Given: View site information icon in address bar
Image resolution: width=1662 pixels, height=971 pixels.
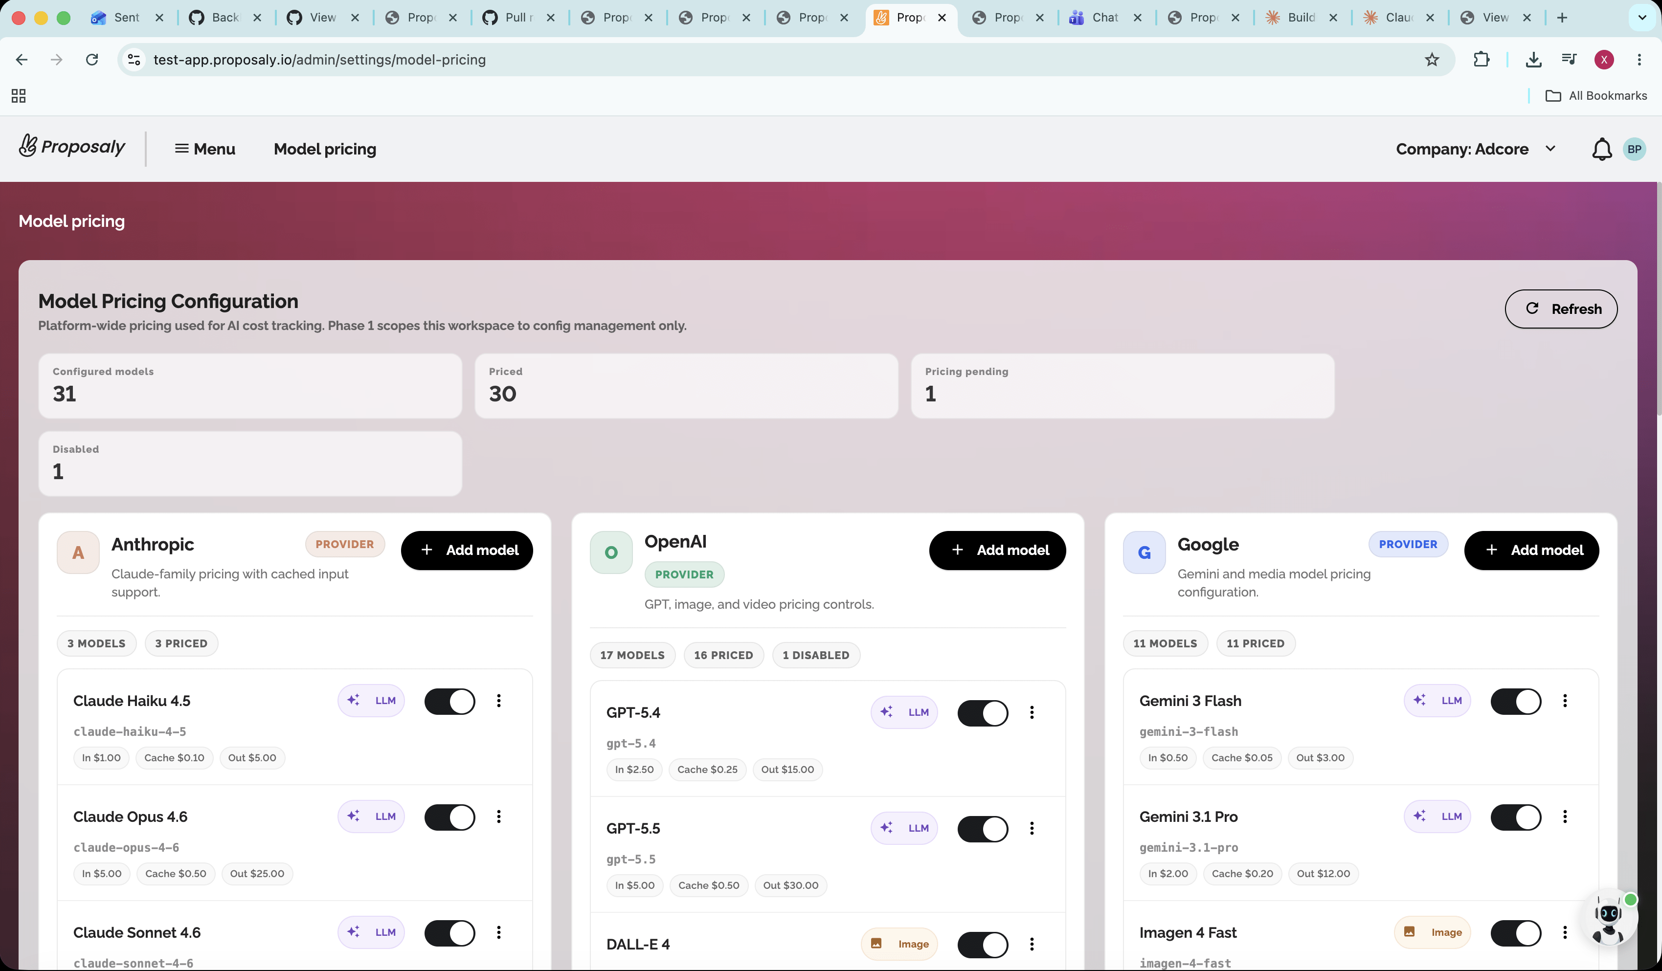Looking at the screenshot, I should coord(134,60).
